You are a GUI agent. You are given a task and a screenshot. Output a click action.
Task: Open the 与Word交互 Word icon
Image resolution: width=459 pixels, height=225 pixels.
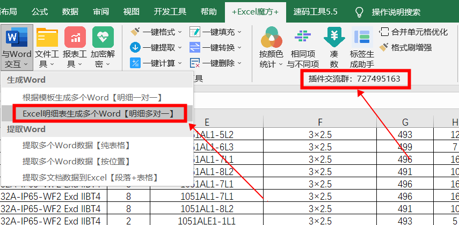[x=17, y=38]
